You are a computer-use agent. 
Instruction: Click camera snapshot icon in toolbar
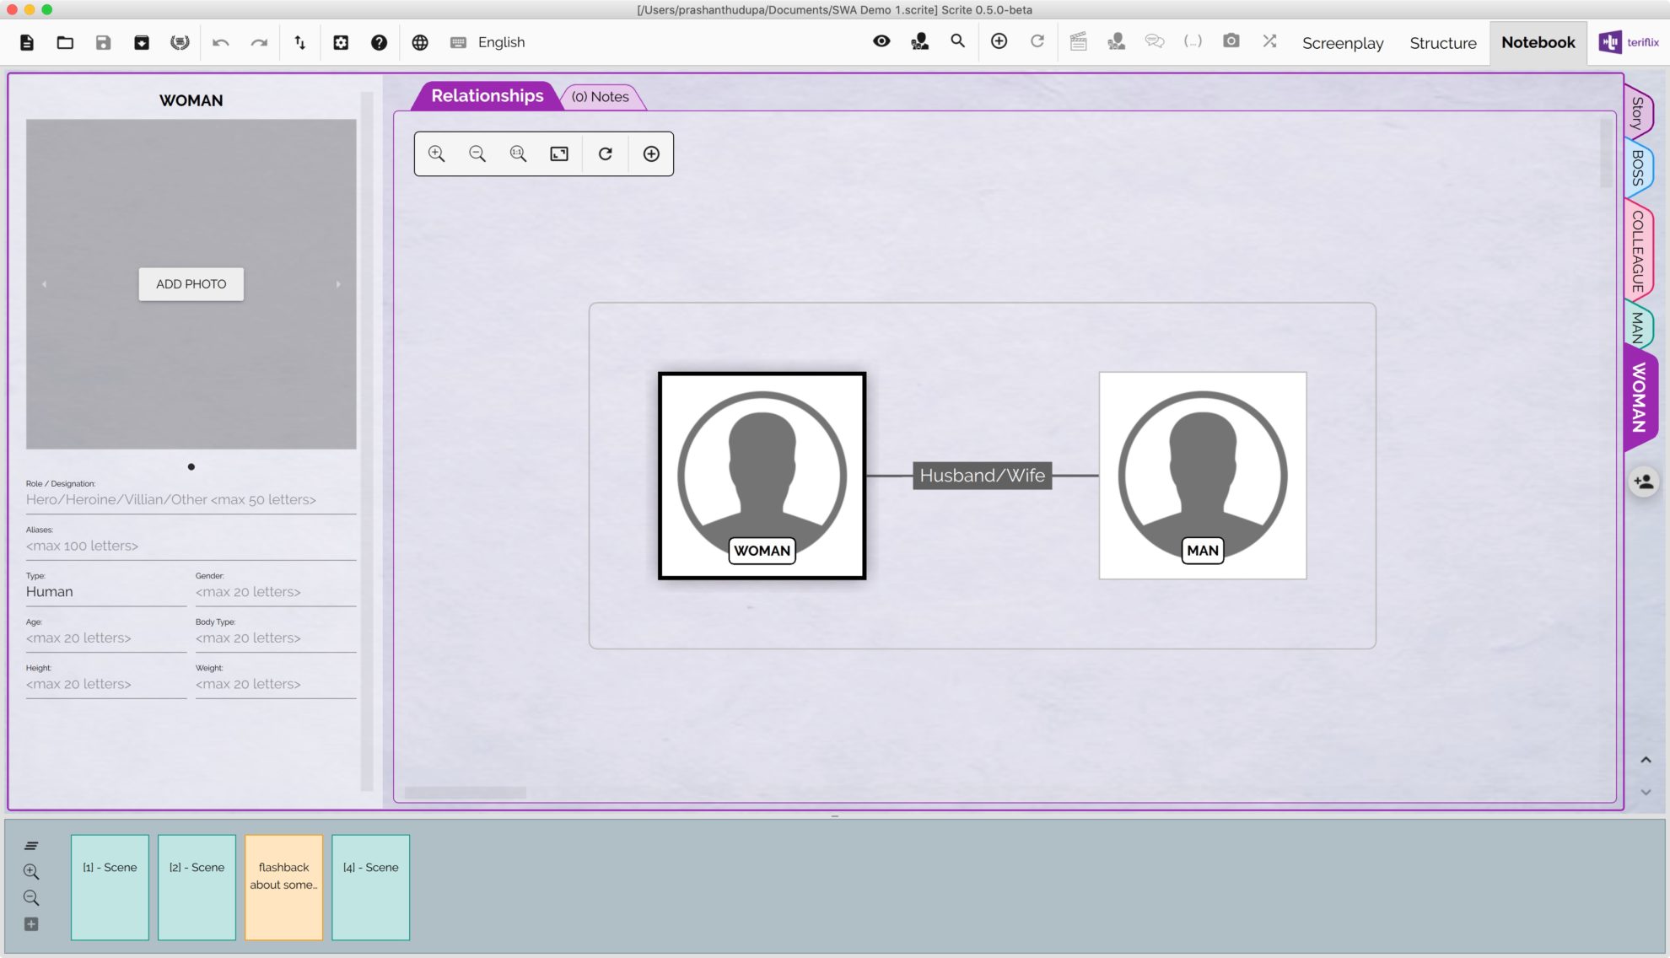pyautogui.click(x=1231, y=41)
